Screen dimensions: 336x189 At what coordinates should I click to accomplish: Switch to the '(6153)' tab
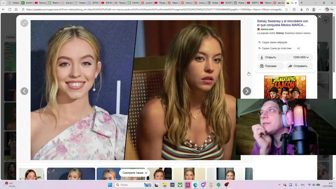pyautogui.click(x=93, y=3)
